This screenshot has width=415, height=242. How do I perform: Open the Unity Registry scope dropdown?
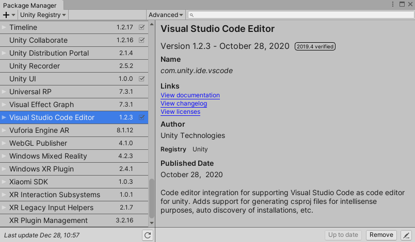(43, 15)
